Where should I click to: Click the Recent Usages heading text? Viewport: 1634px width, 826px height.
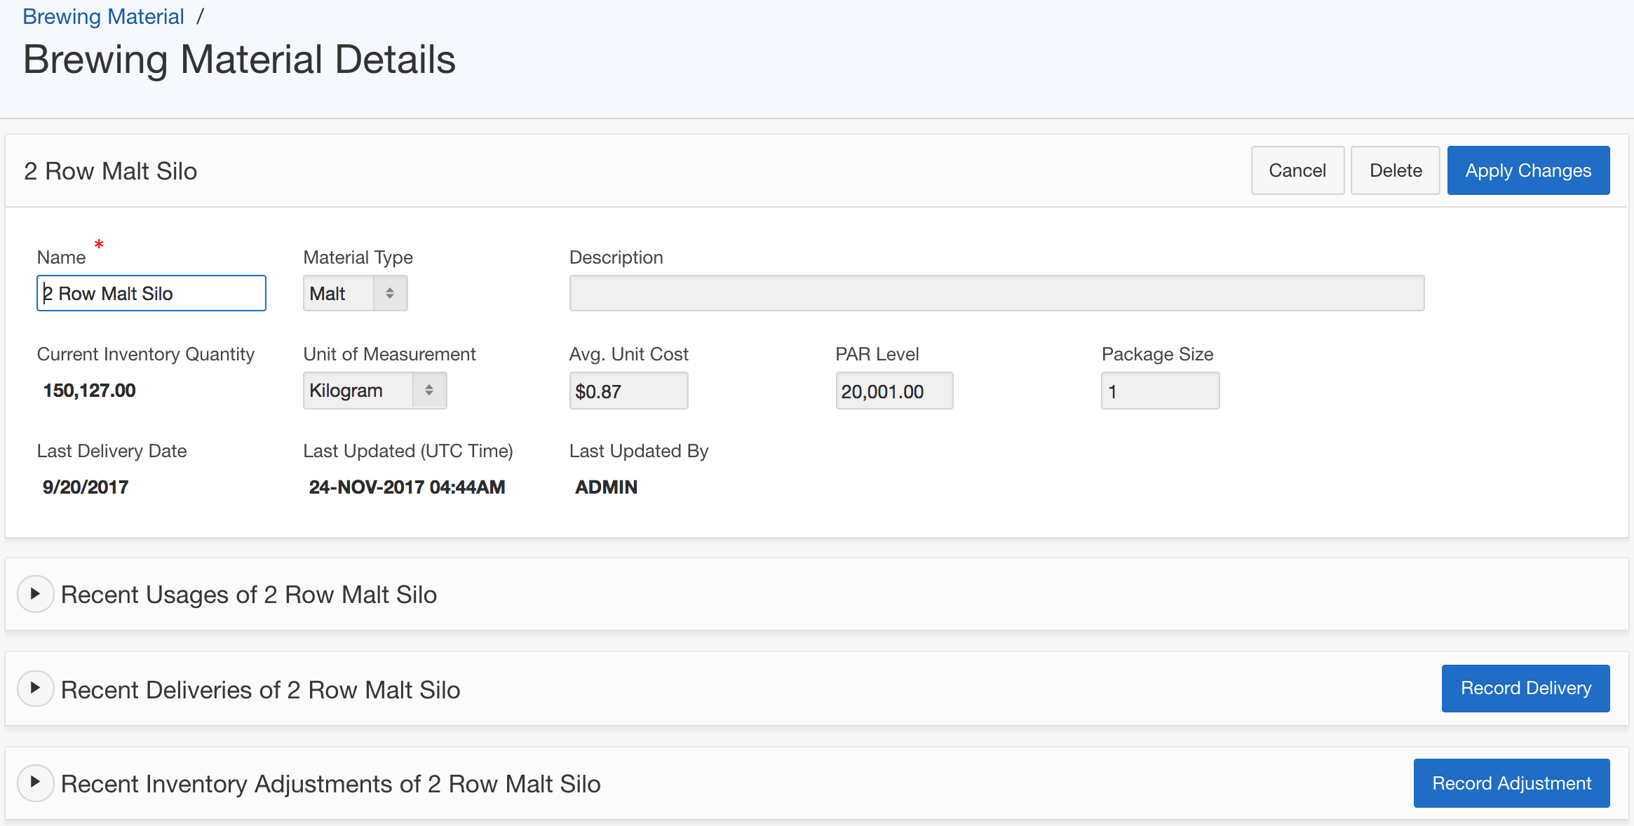[x=248, y=595]
